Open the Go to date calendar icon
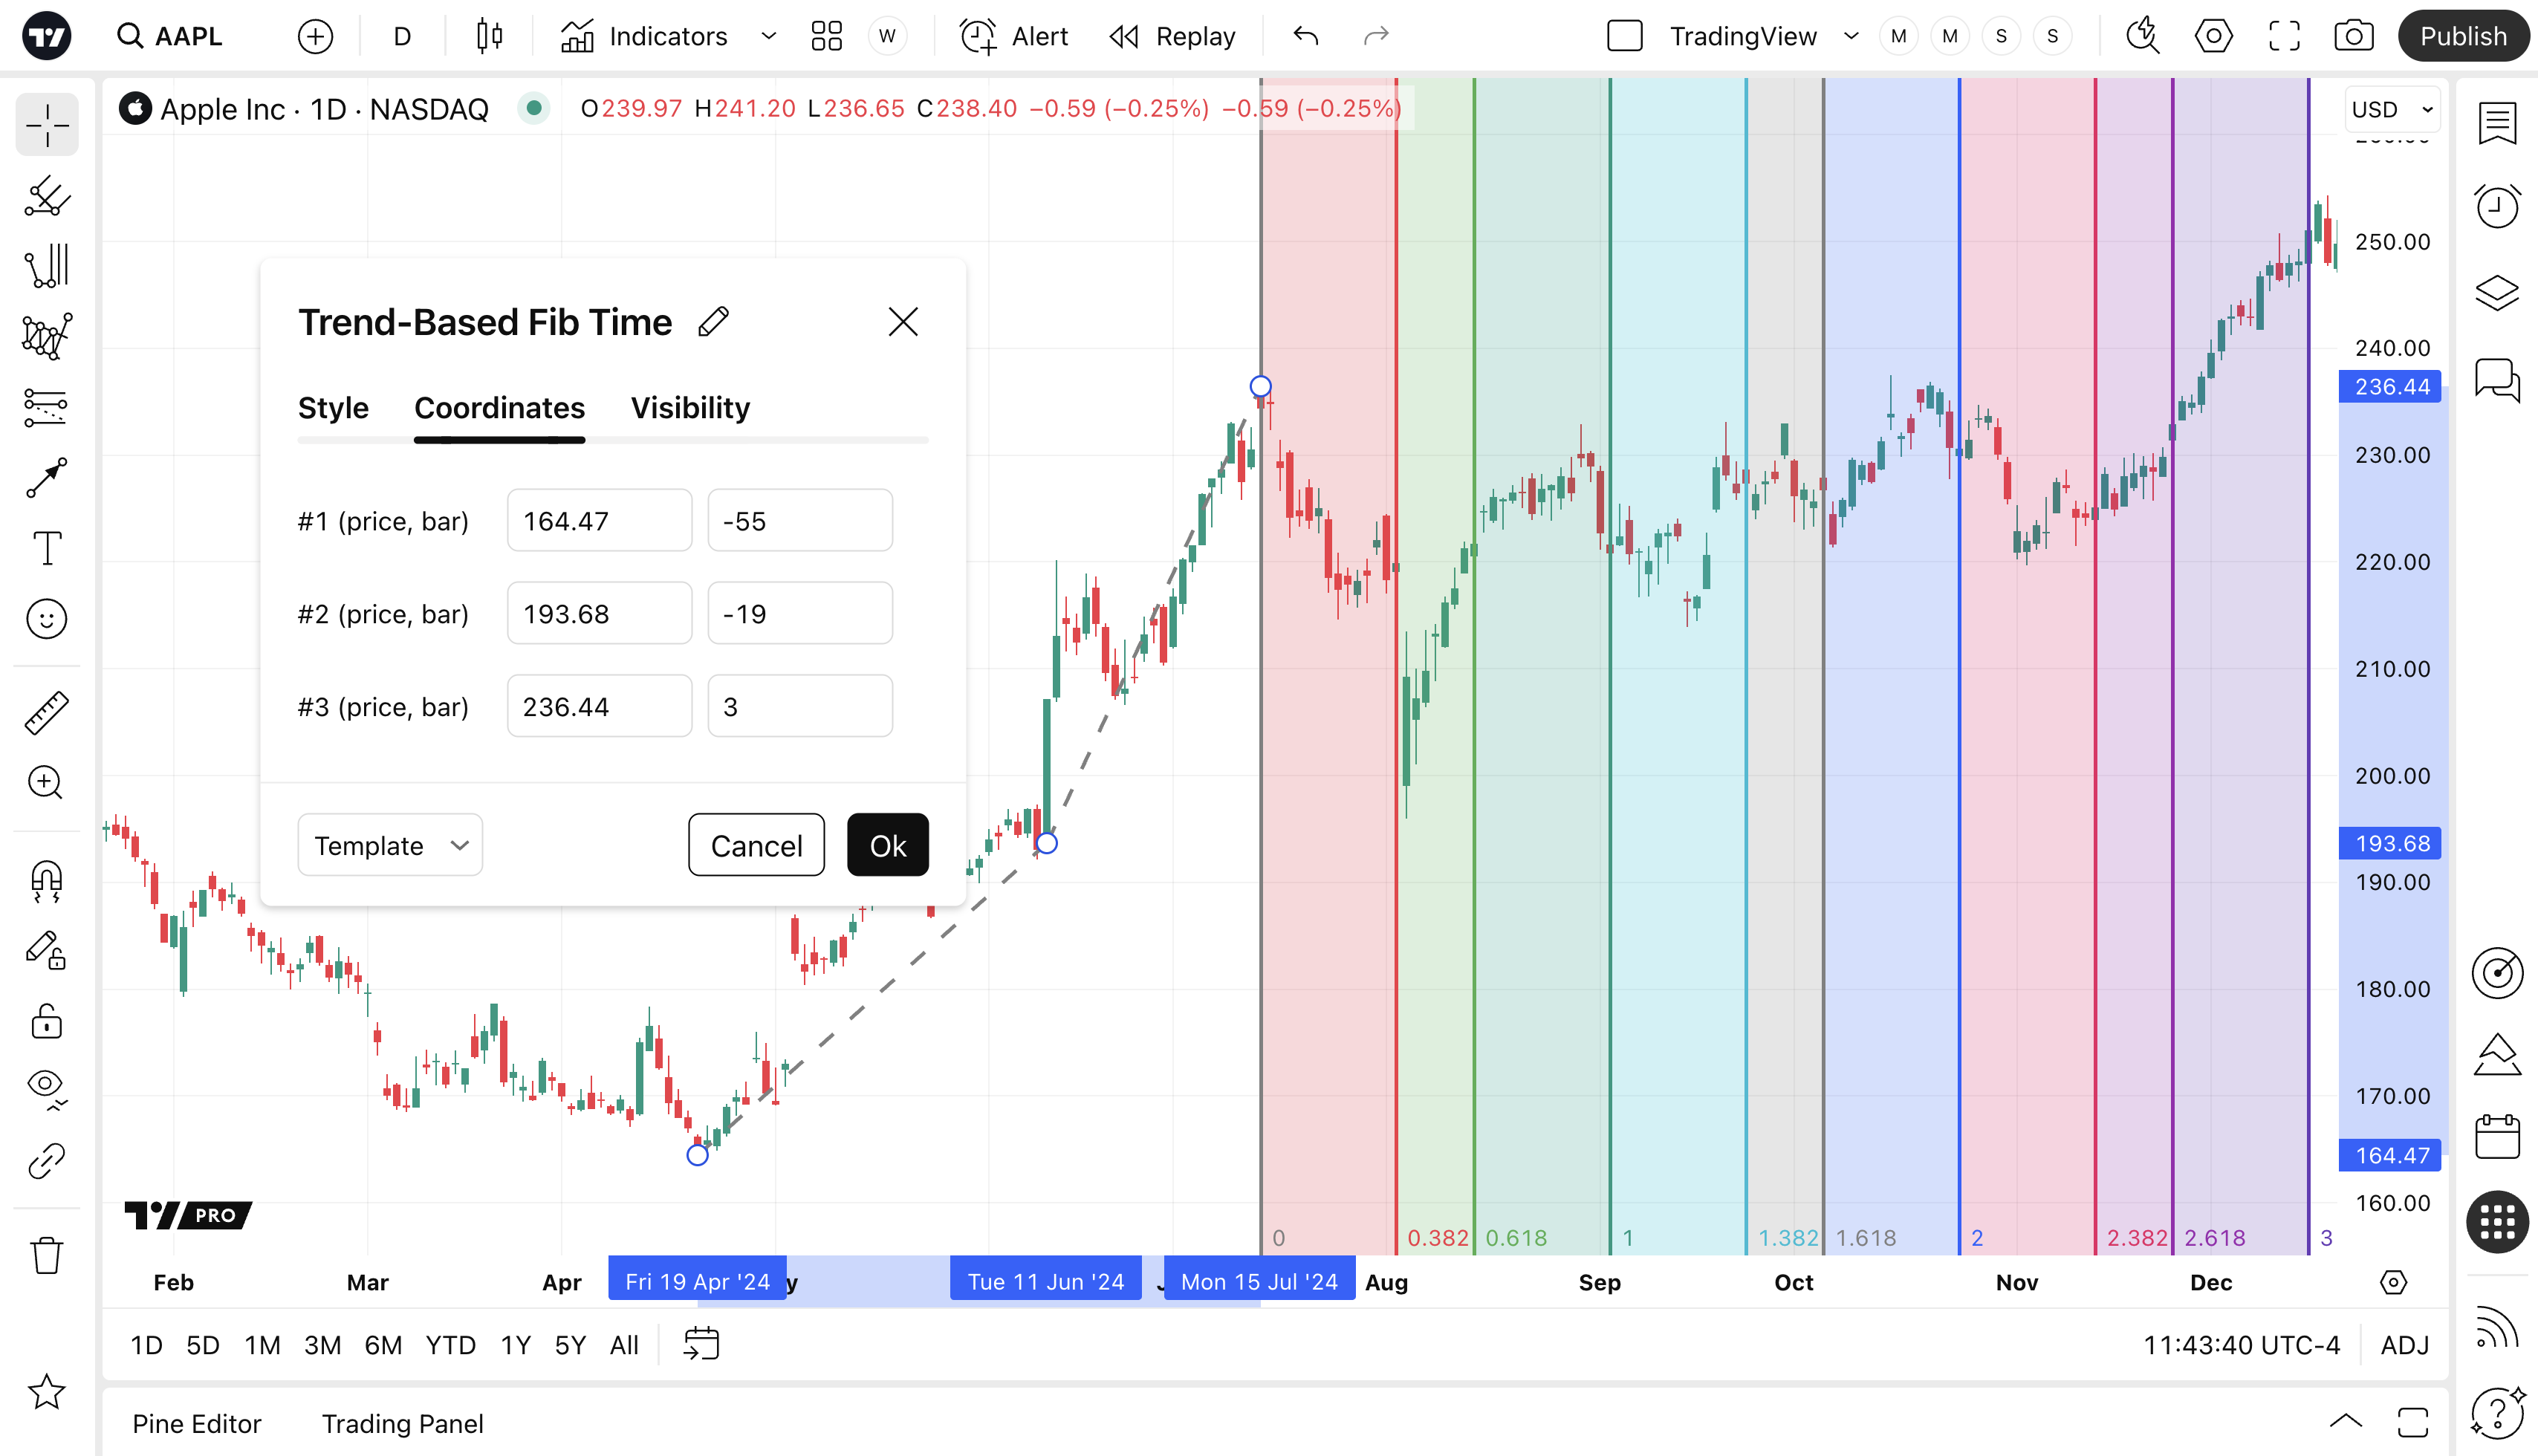 pos(701,1344)
